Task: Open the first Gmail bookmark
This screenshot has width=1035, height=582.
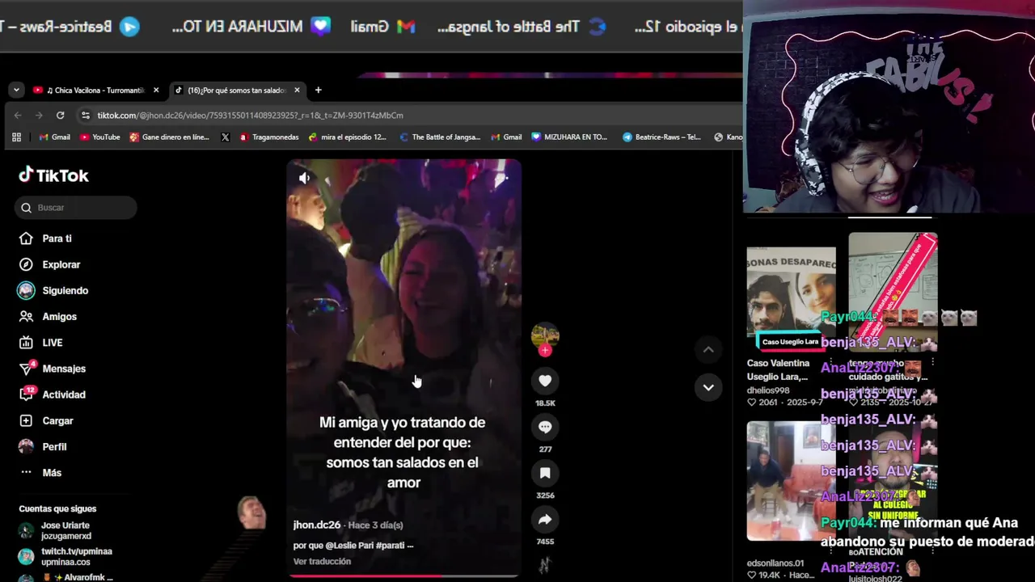Action: click(x=55, y=137)
